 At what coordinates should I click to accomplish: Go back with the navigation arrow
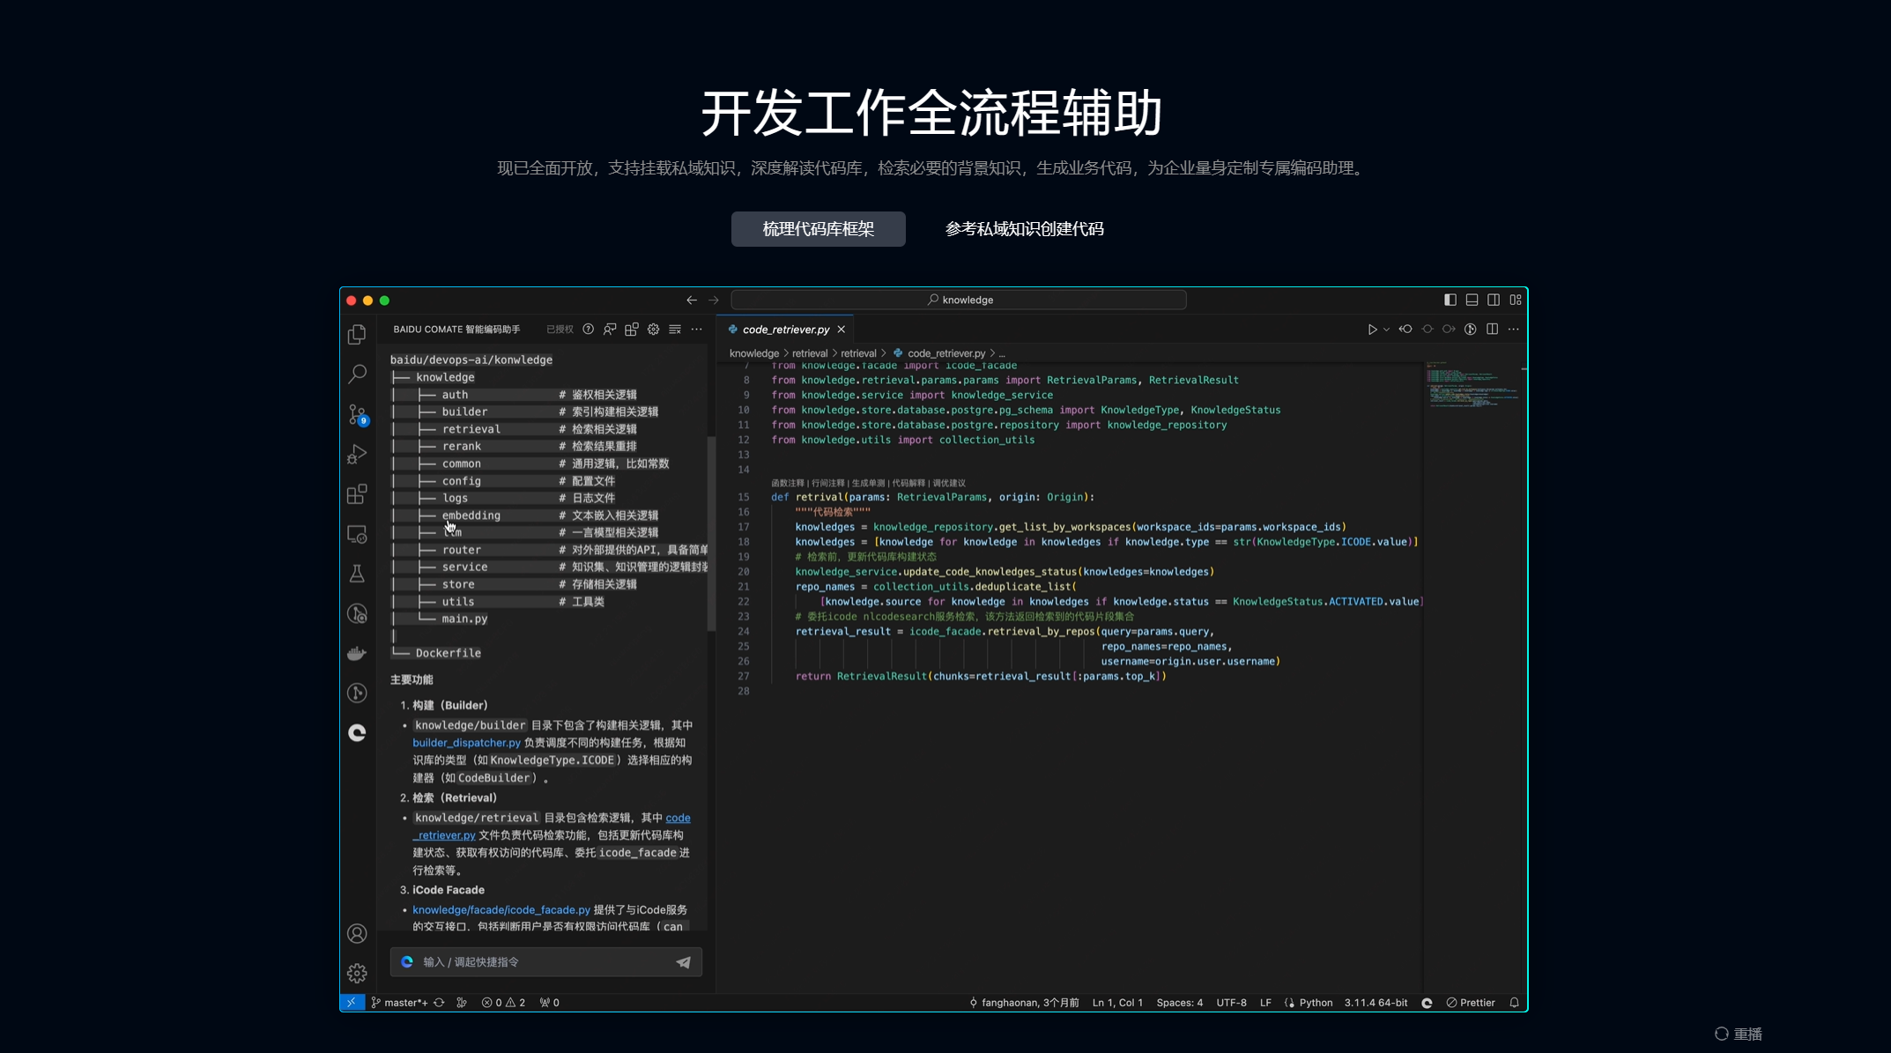click(692, 300)
